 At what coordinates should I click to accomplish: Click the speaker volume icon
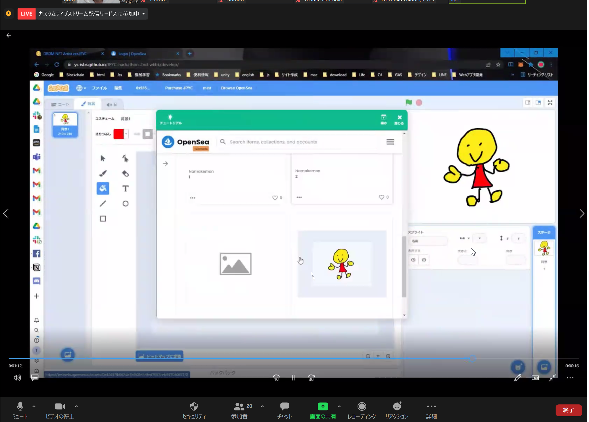17,378
